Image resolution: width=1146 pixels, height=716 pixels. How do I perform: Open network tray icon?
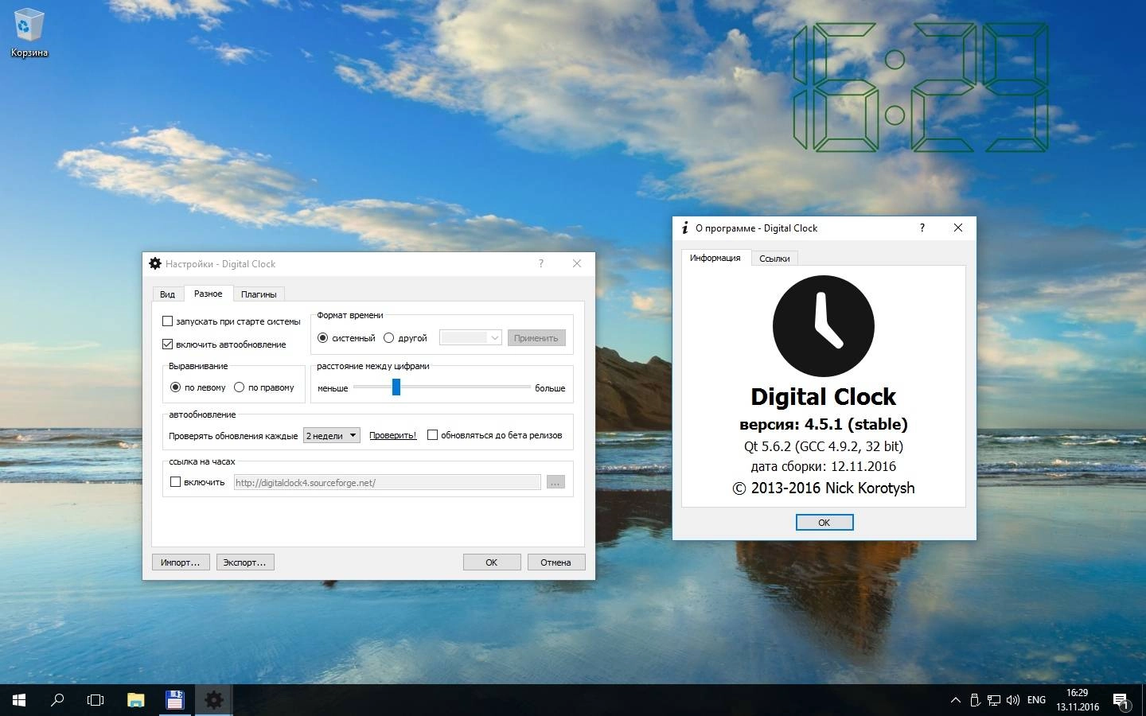(x=994, y=700)
